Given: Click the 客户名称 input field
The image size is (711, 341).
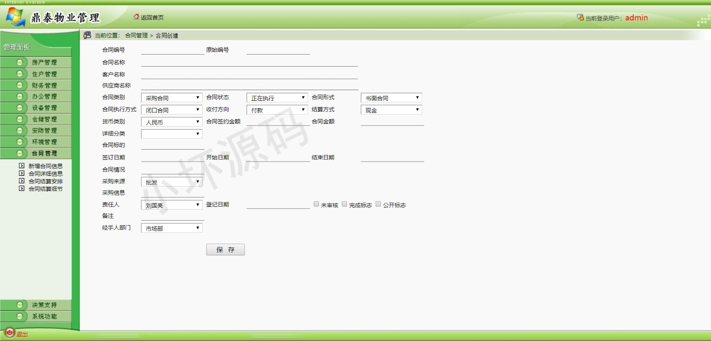Looking at the screenshot, I should click(x=249, y=74).
